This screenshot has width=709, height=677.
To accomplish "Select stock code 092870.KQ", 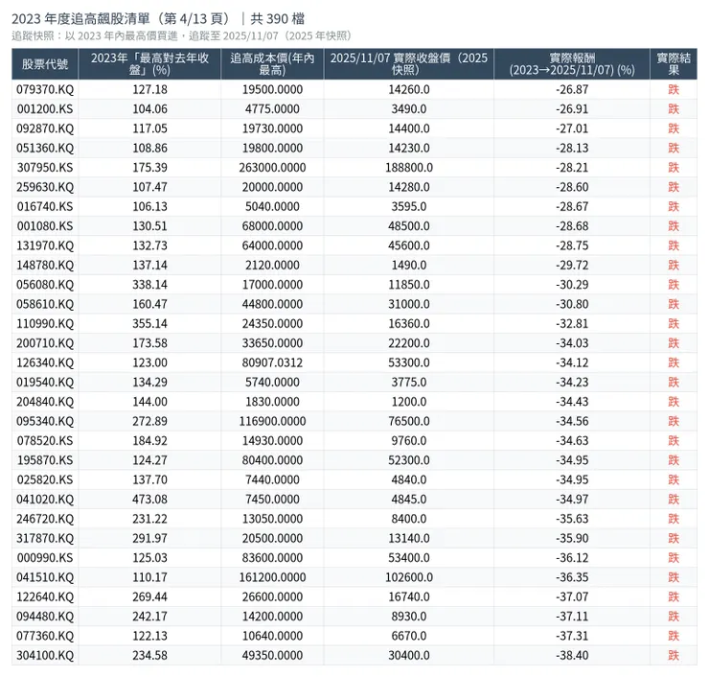I will [45, 128].
